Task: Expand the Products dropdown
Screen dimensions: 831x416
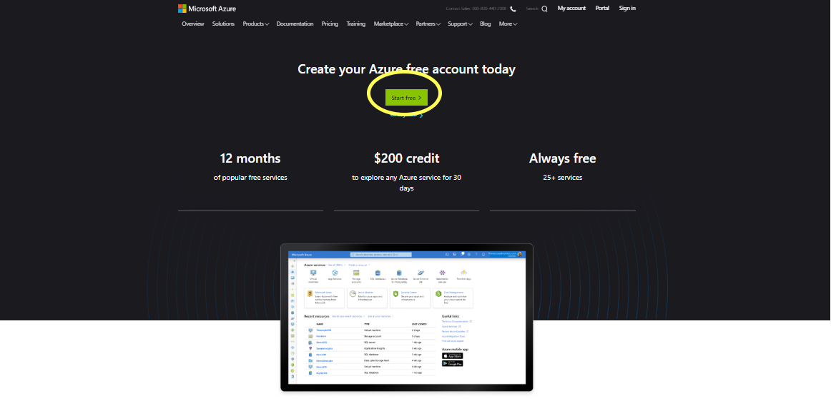Action: pos(255,24)
